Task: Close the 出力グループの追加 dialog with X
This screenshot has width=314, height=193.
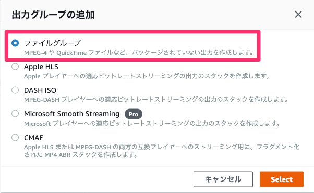Action: [298, 15]
